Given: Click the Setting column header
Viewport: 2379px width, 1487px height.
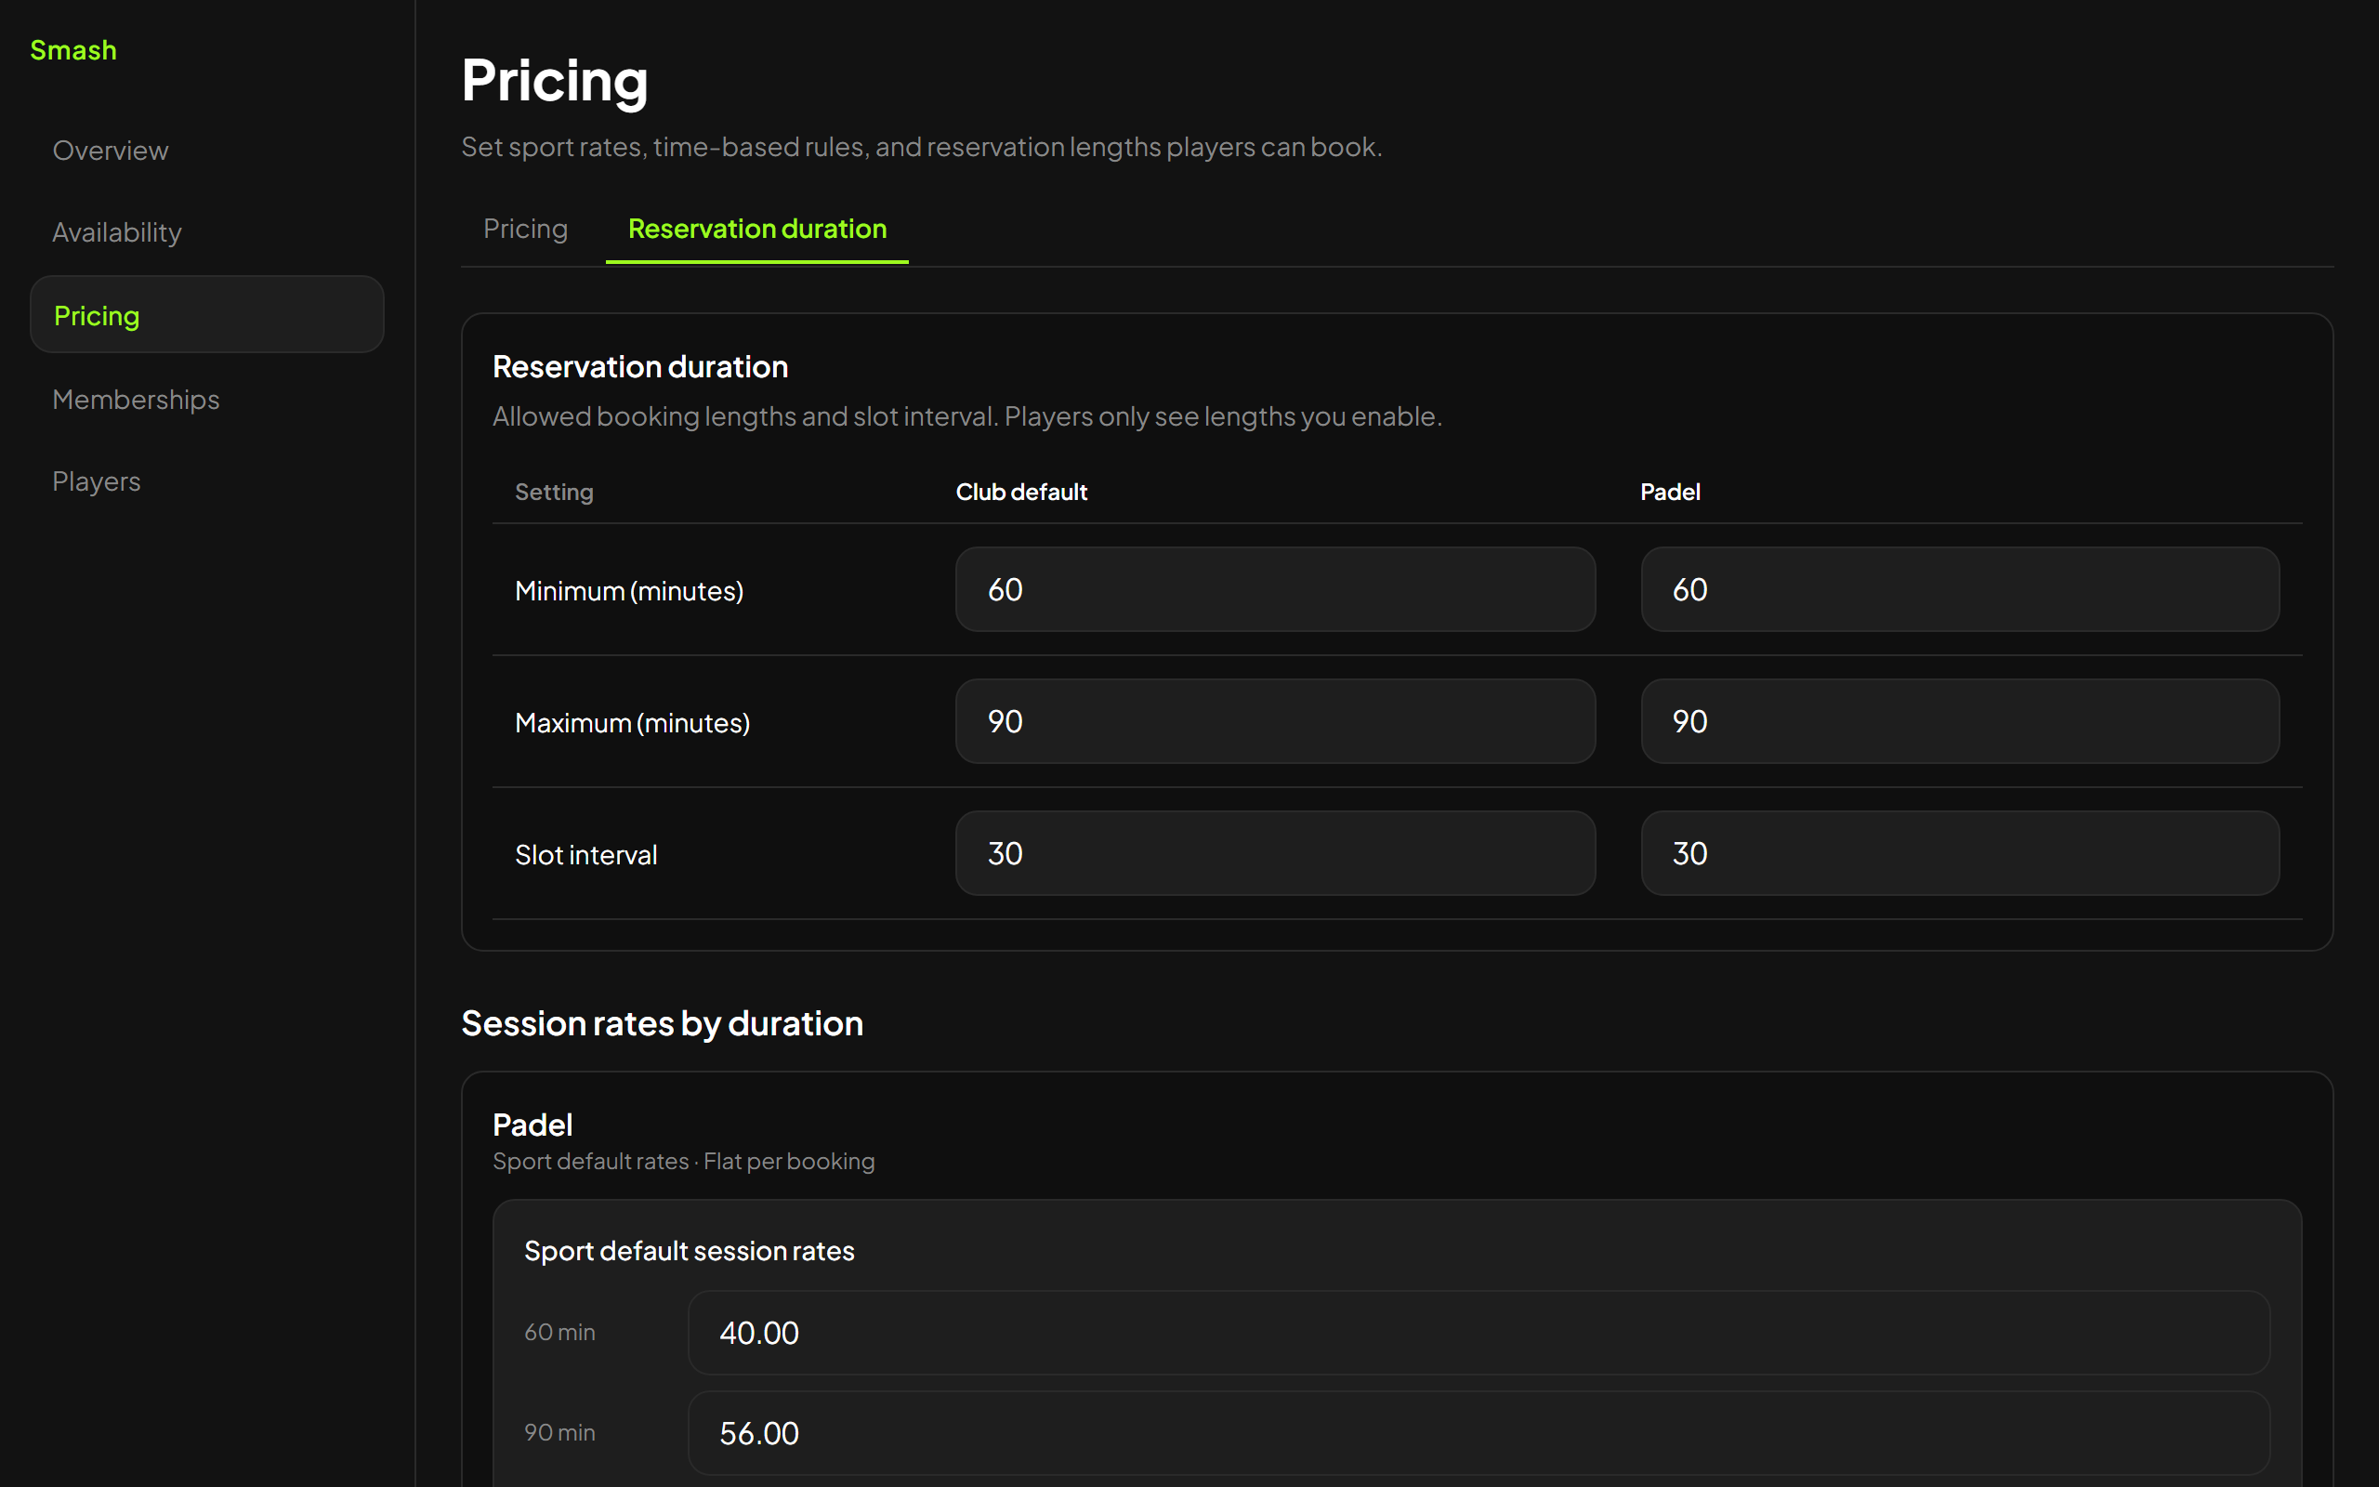Looking at the screenshot, I should 555,492.
